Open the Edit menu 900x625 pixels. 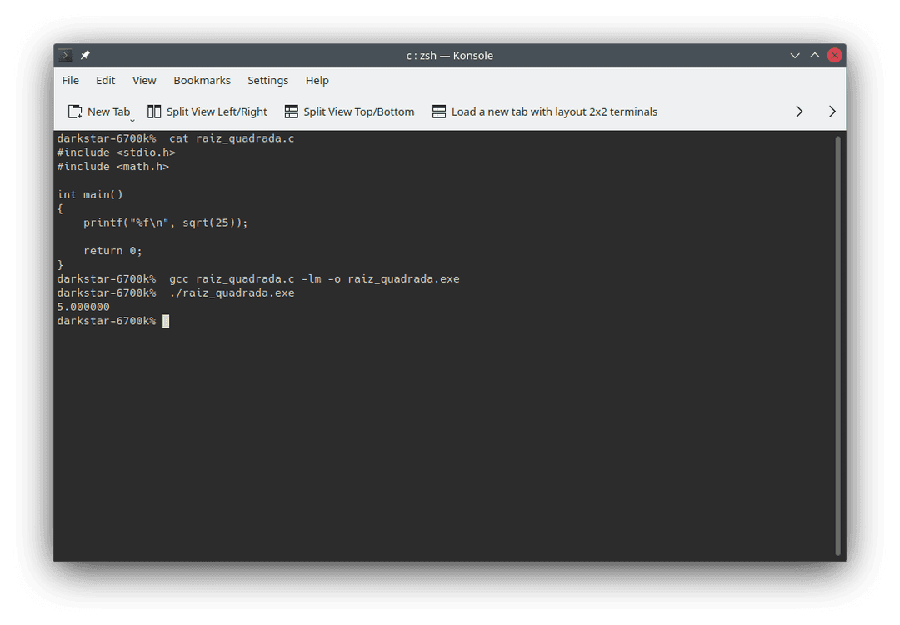coord(105,80)
